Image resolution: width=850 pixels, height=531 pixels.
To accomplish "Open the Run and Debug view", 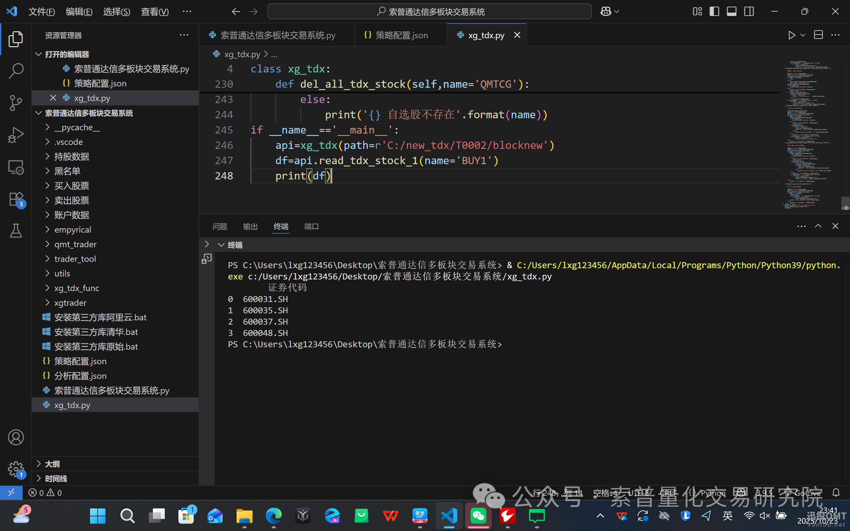I will point(16,135).
